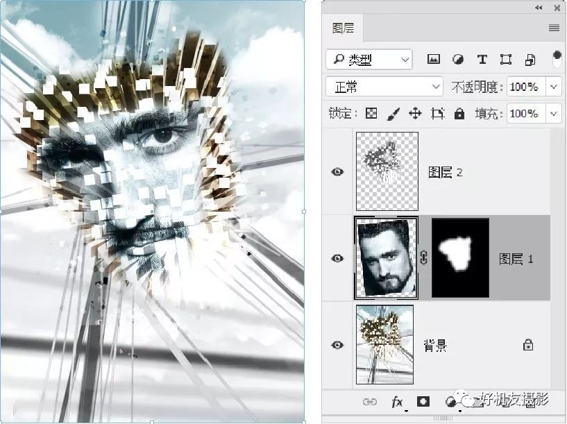The image size is (567, 424).
Task: Filter for smart objects icon
Action: (530, 60)
